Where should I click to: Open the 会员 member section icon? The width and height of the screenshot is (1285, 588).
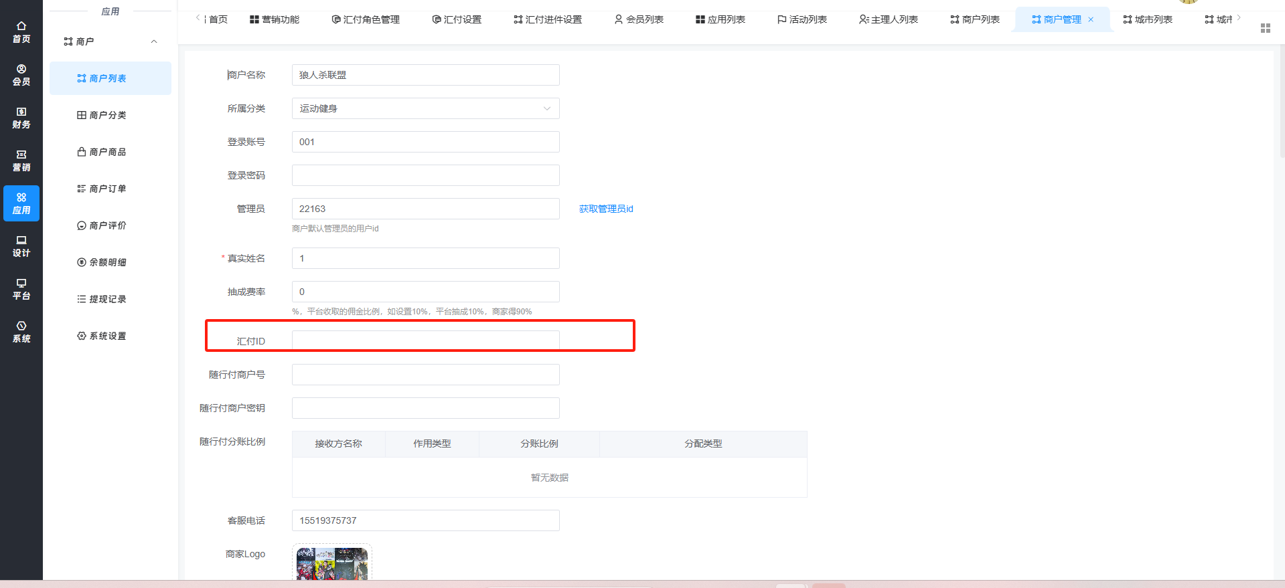coord(21,75)
